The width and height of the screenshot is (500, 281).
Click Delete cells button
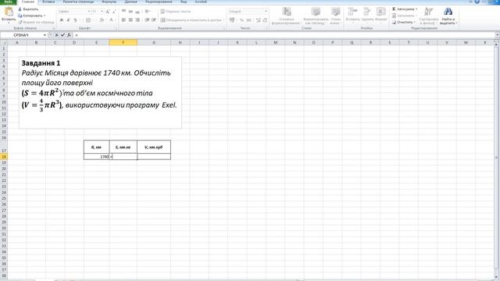[366, 15]
